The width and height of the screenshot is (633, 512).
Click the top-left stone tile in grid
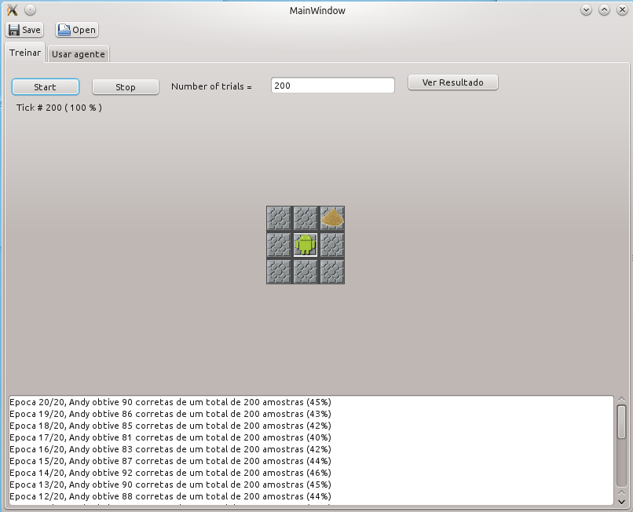279,218
